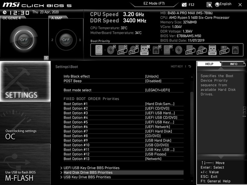Expand Hard Disk Drive BBS Priorities
247x185 pixels.
click(x=88, y=172)
